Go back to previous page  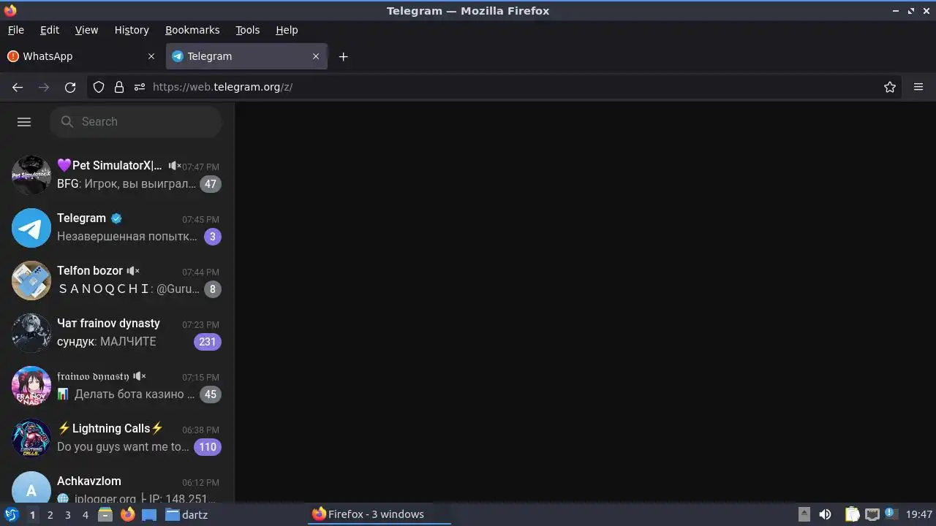coord(18,87)
